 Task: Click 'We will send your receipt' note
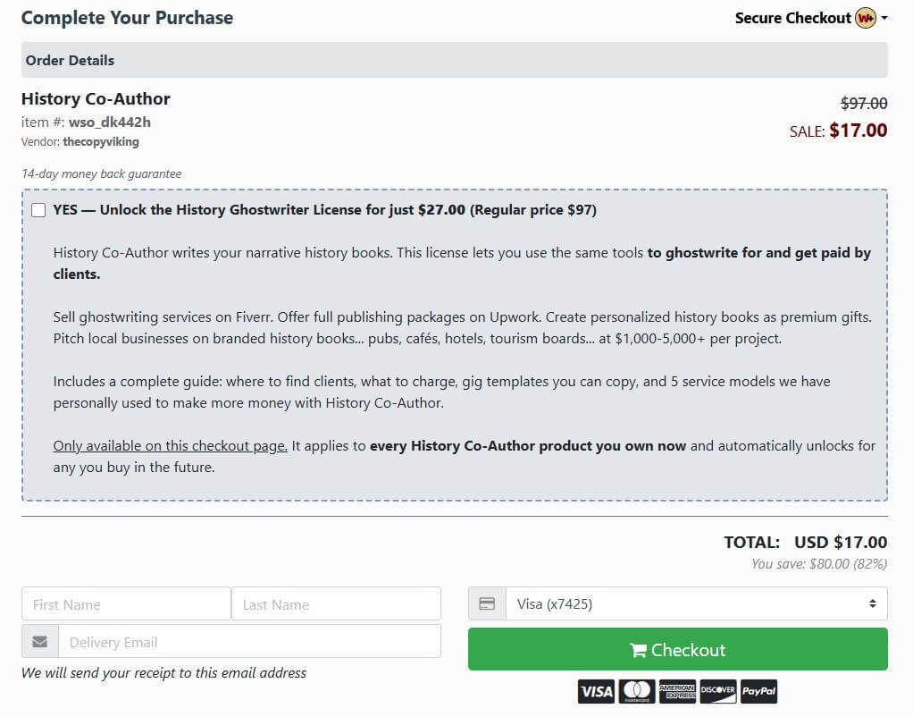point(163,672)
